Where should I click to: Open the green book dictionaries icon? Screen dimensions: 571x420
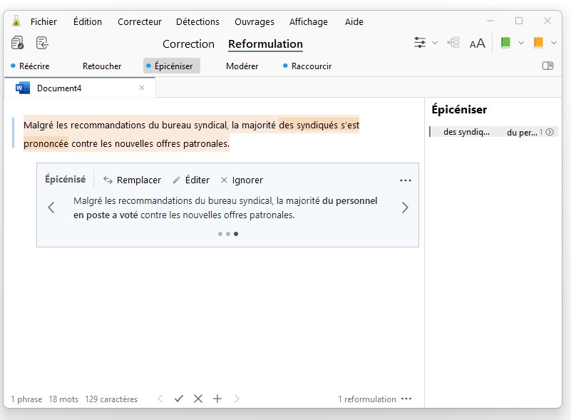point(505,43)
